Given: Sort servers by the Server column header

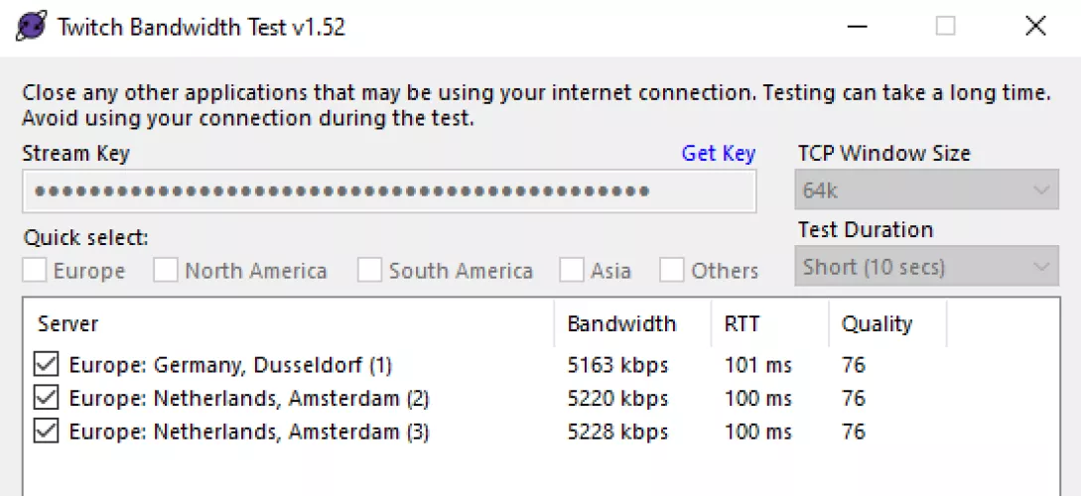Looking at the screenshot, I should 288,323.
